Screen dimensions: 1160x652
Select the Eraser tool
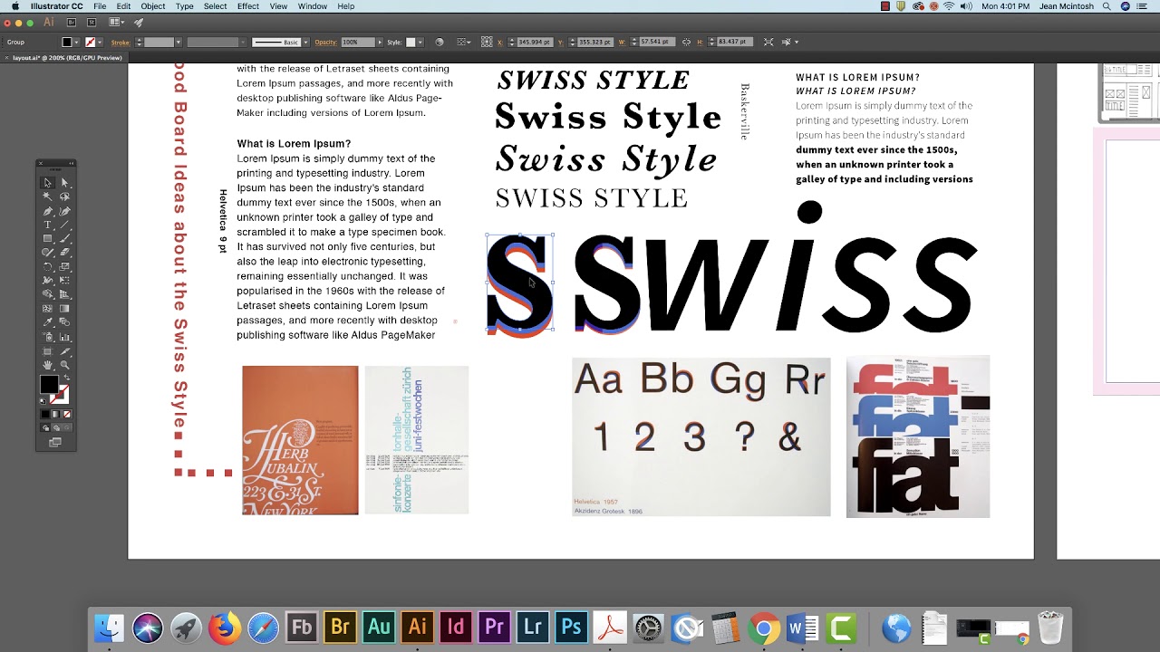click(x=64, y=252)
